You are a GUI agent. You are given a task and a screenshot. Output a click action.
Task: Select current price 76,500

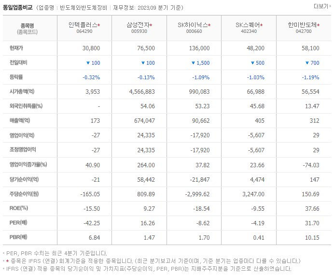(146, 48)
